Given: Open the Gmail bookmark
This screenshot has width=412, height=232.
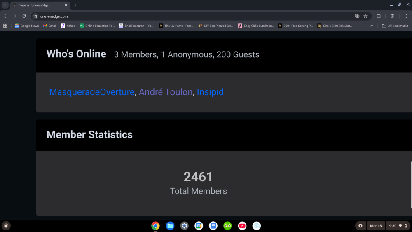Looking at the screenshot, I should (x=50, y=26).
